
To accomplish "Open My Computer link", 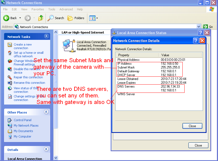I will (22, 136).
